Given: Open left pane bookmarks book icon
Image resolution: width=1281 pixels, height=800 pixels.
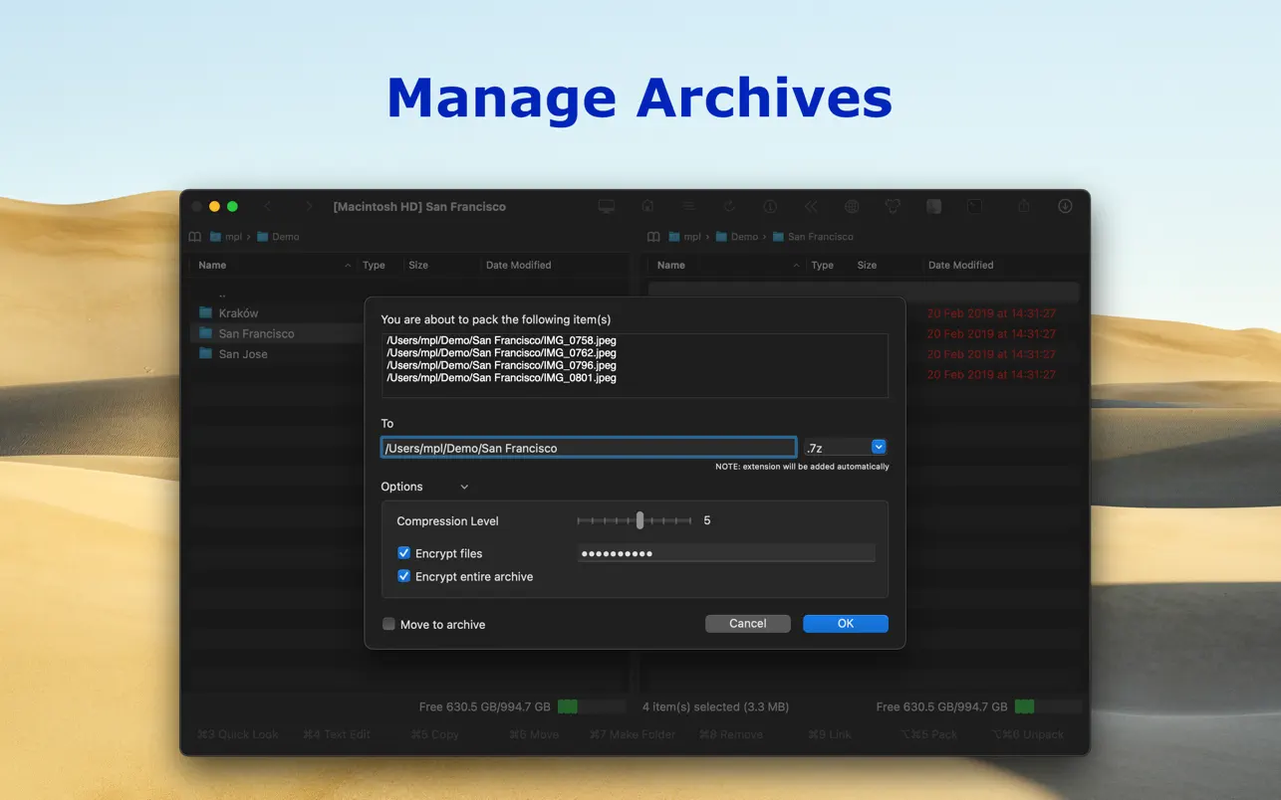Looking at the screenshot, I should pyautogui.click(x=195, y=237).
